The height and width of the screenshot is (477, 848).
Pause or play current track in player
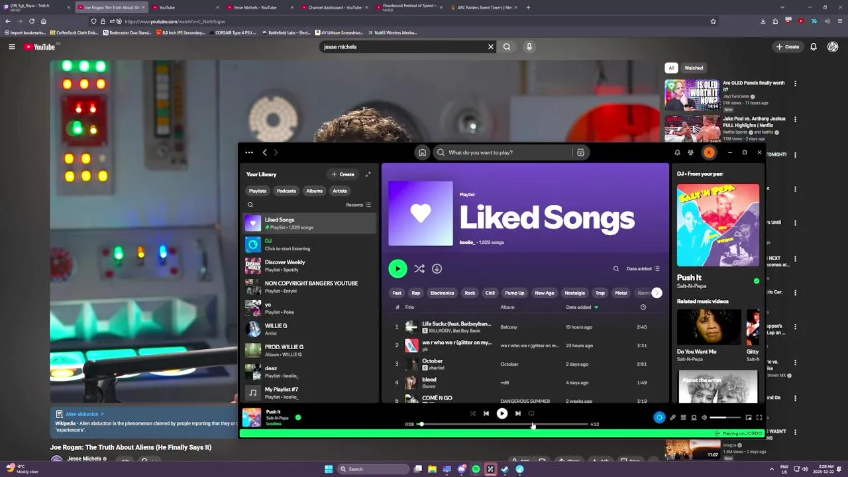pyautogui.click(x=502, y=413)
